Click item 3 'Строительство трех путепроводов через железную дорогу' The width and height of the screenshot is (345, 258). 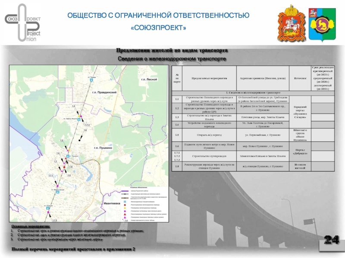click(x=60, y=239)
